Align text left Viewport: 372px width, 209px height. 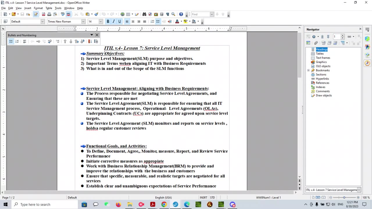(127, 21)
